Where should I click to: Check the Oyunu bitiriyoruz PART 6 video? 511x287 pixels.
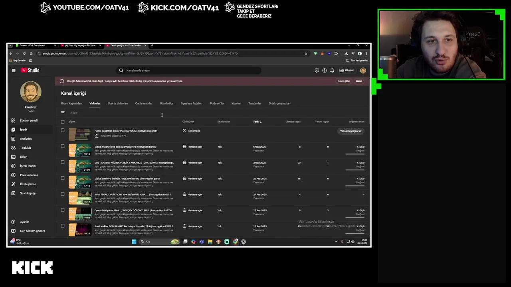pos(63,210)
